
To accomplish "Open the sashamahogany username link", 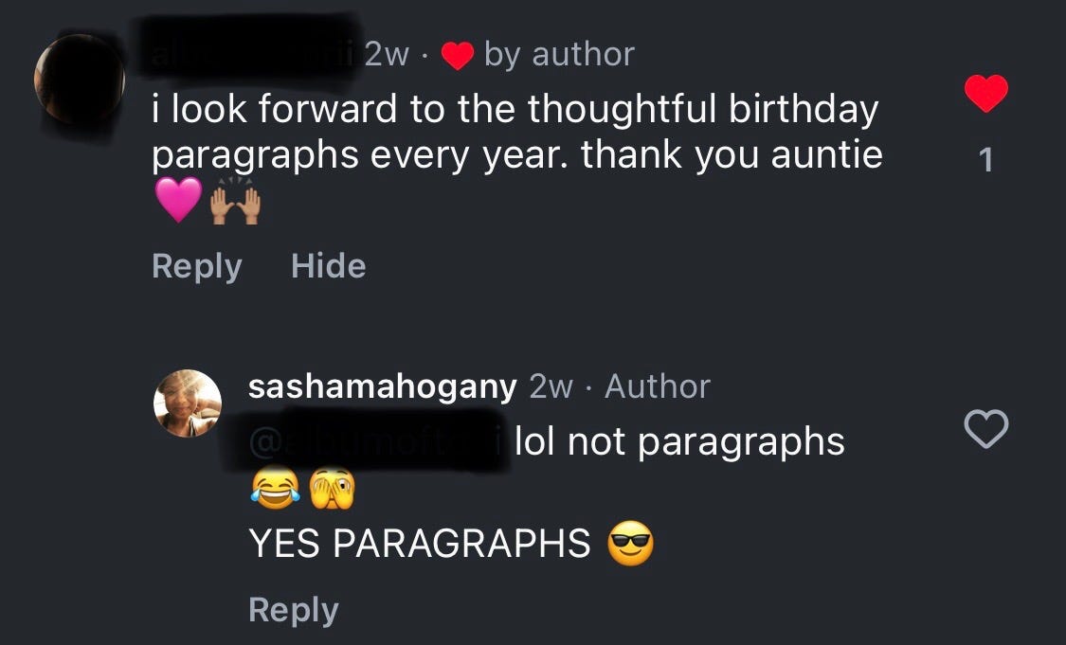I will tap(382, 386).
